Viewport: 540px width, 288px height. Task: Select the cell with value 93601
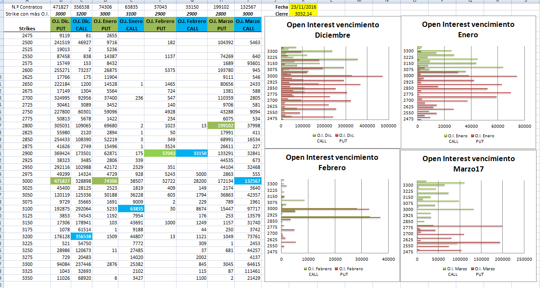click(x=249, y=63)
